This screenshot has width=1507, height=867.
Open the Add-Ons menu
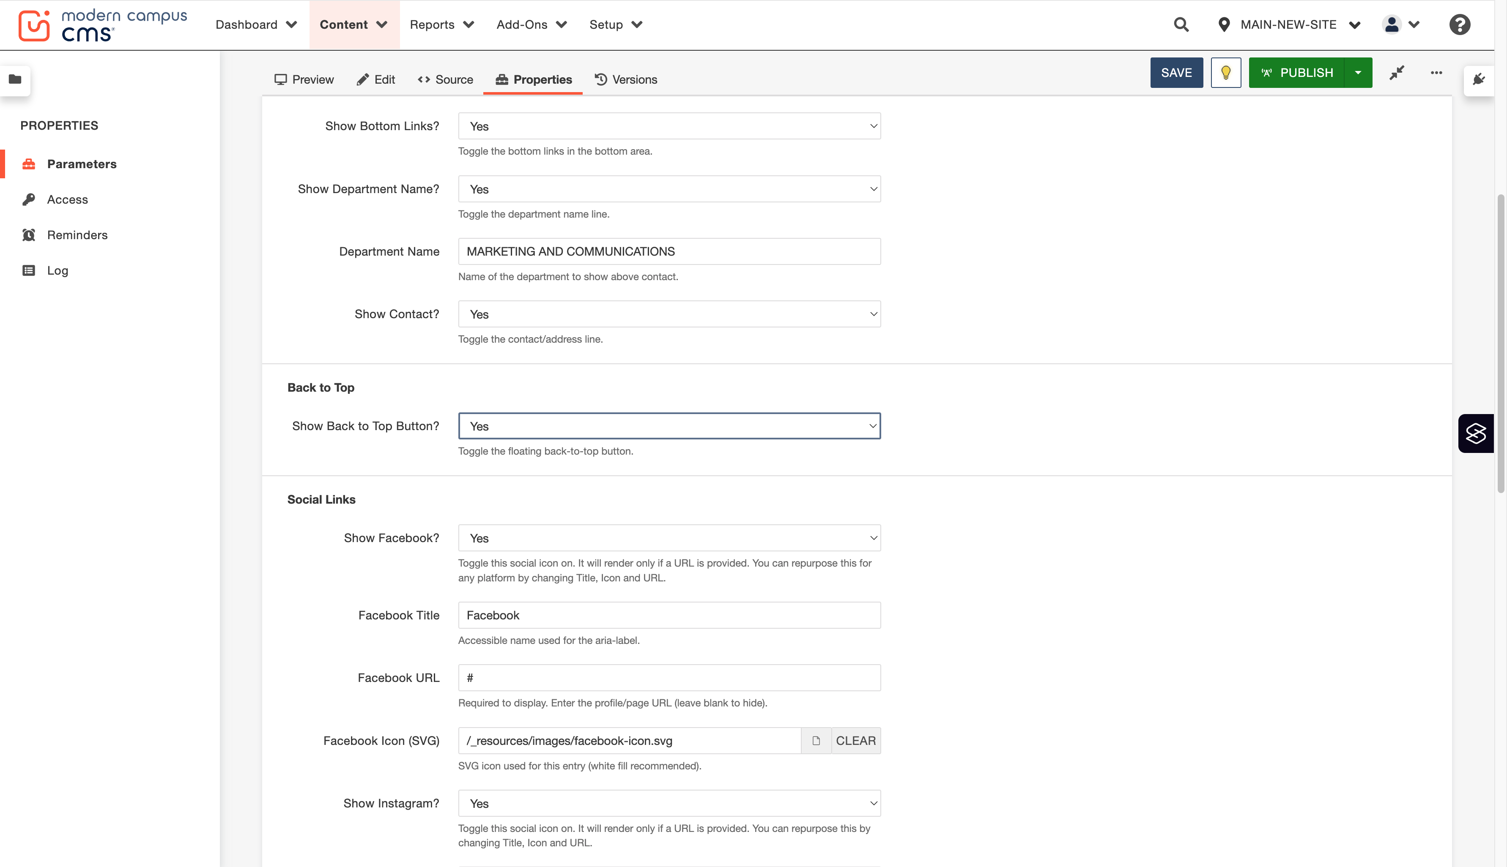coord(532,25)
